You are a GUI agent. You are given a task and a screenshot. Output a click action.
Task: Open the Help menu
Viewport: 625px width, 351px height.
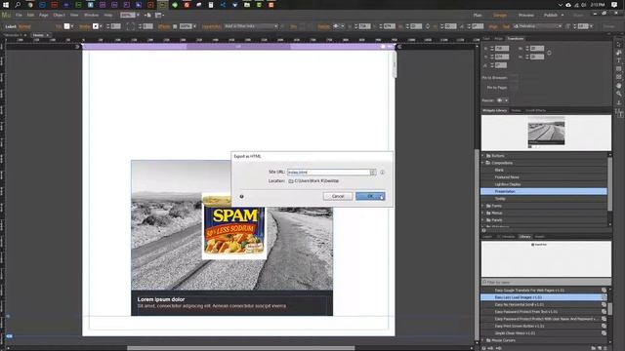[108, 16]
